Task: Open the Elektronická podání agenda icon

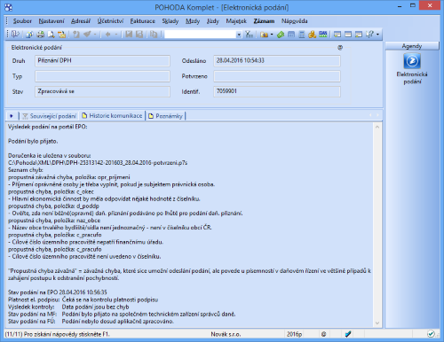Action: click(412, 61)
